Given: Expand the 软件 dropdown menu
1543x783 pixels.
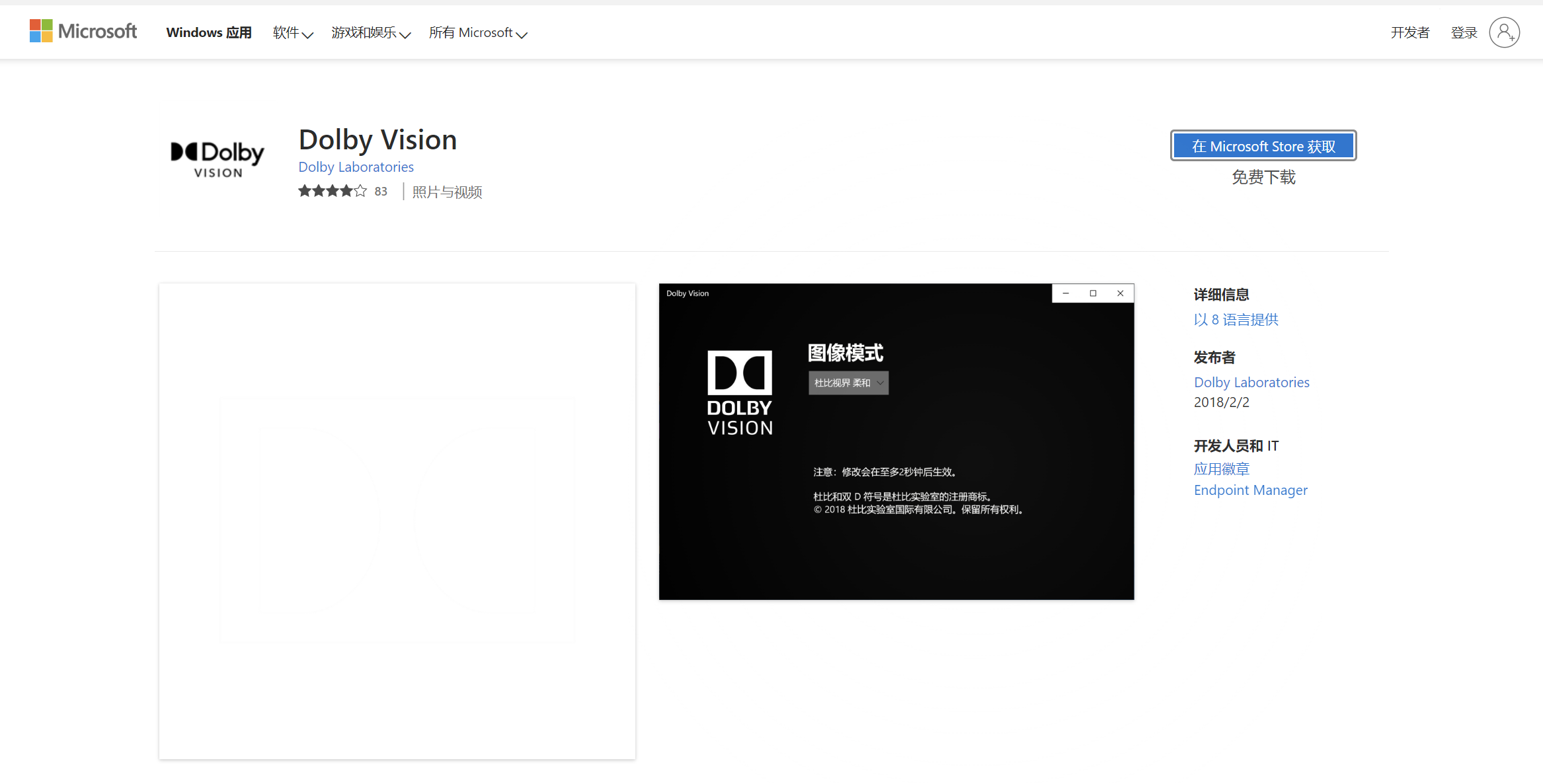Looking at the screenshot, I should point(293,32).
